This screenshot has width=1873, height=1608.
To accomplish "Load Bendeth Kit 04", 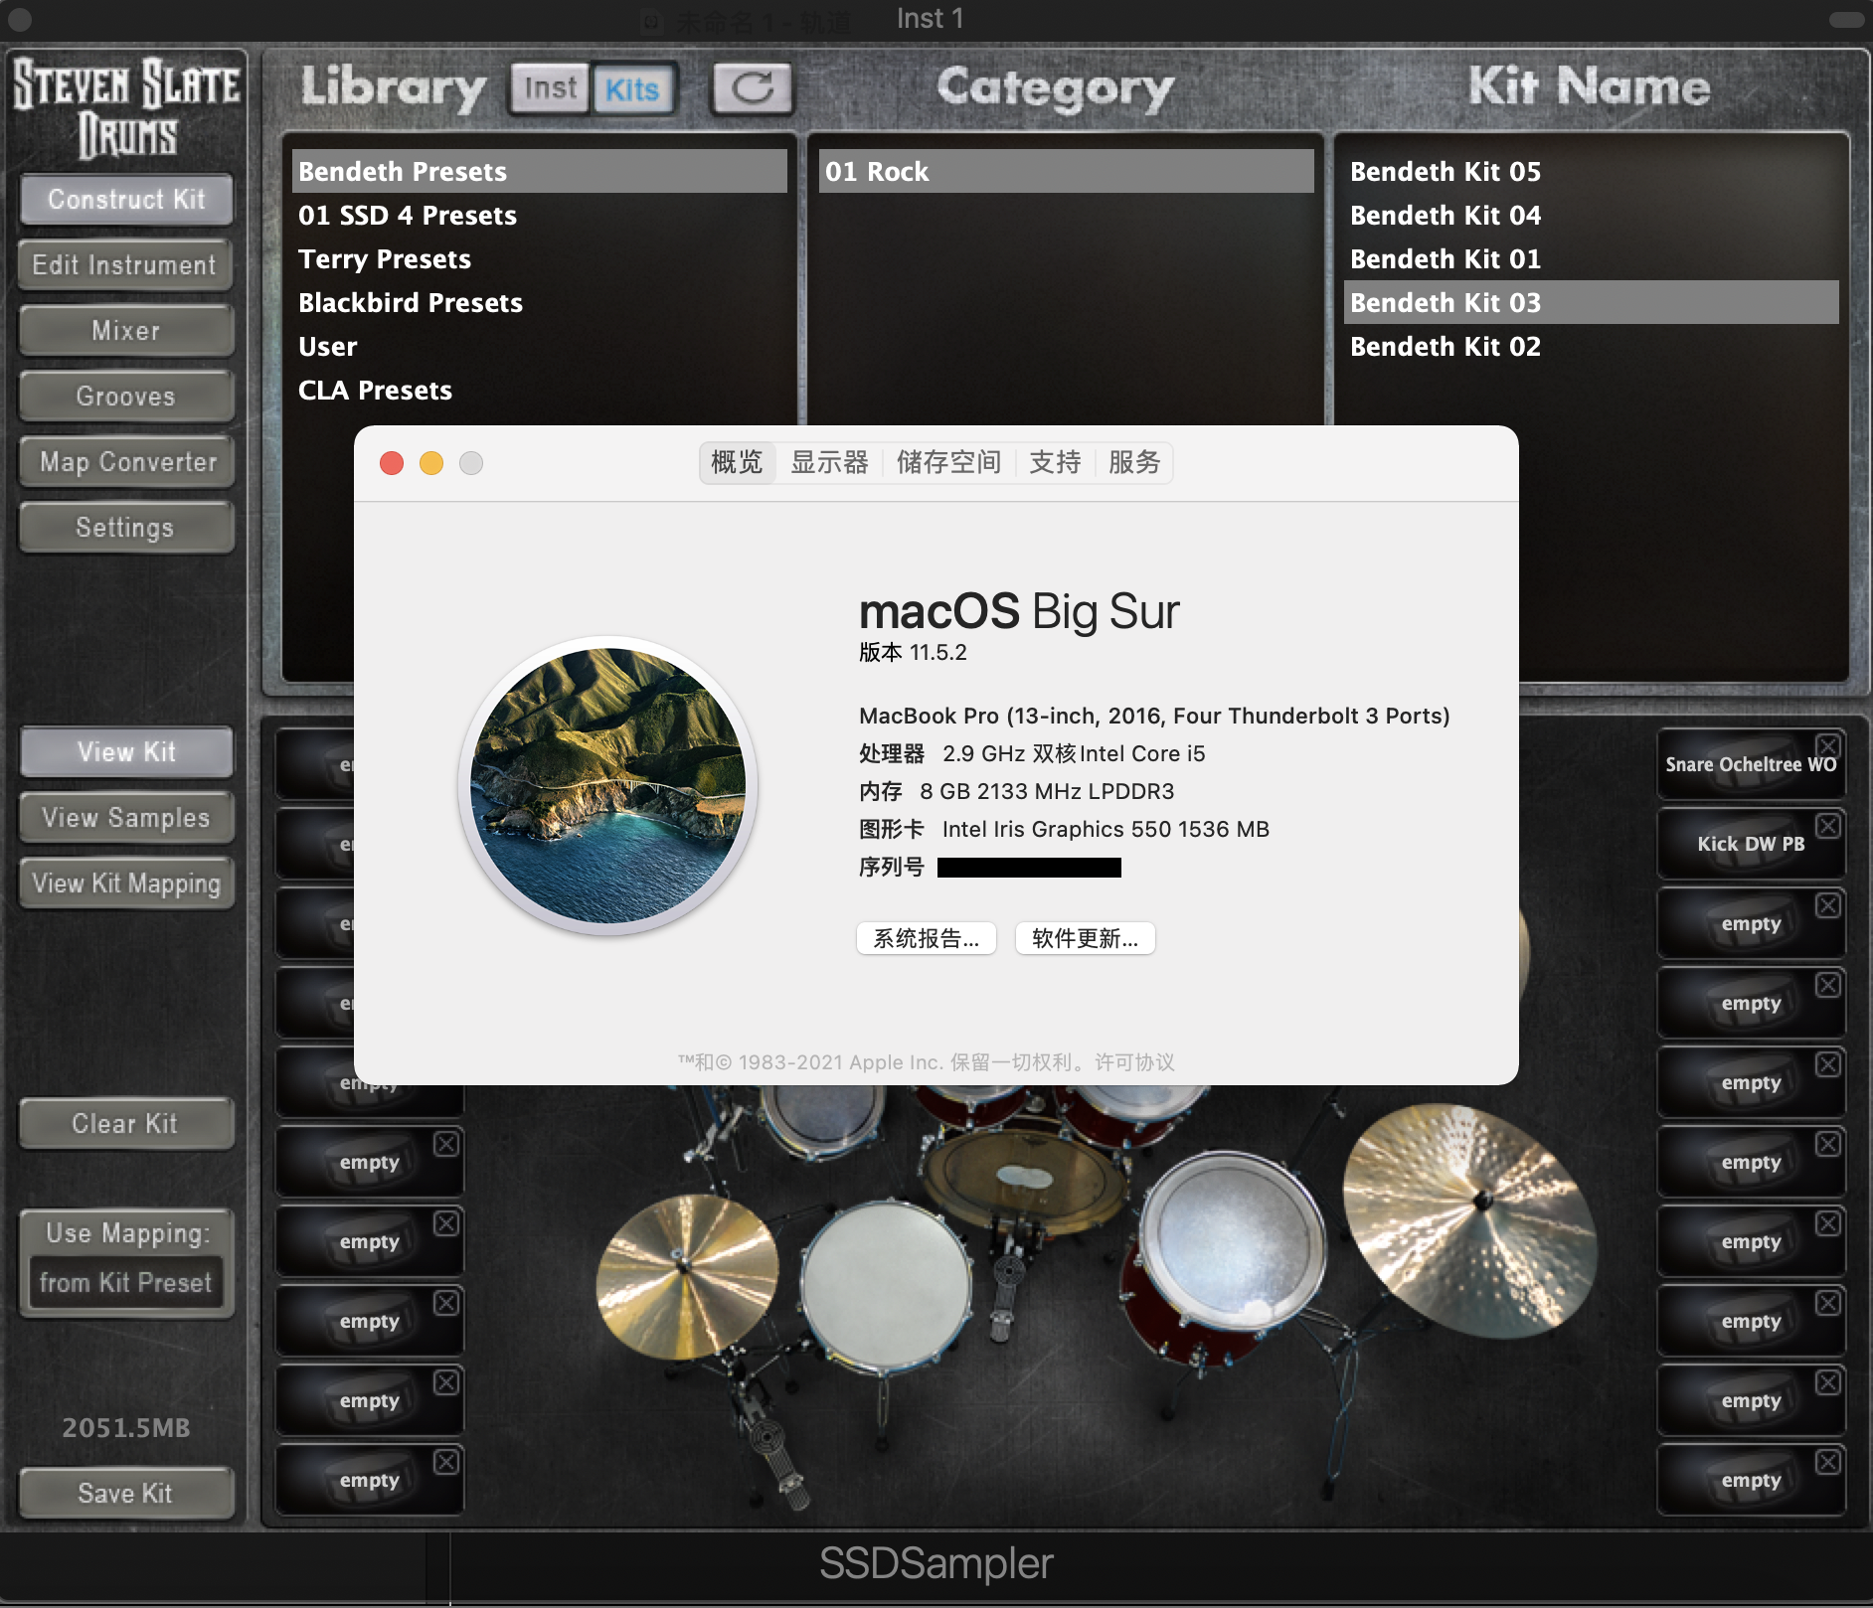I will click(x=1591, y=215).
